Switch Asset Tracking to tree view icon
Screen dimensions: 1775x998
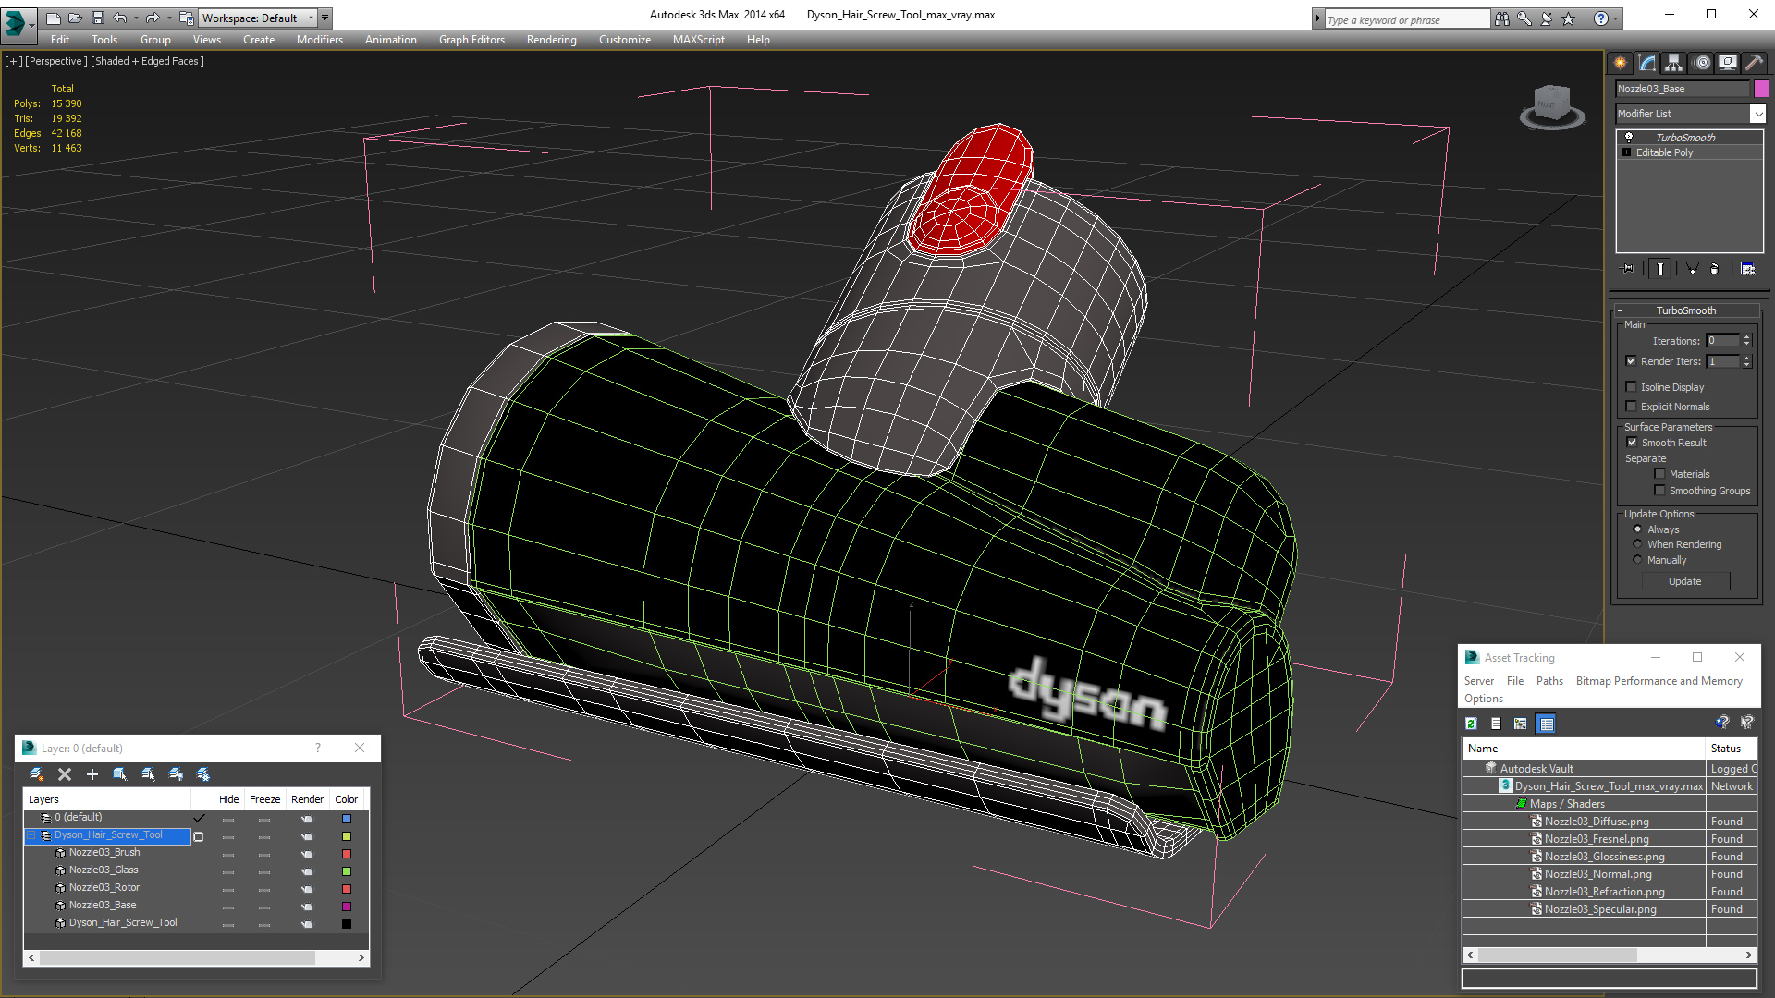click(x=1521, y=724)
